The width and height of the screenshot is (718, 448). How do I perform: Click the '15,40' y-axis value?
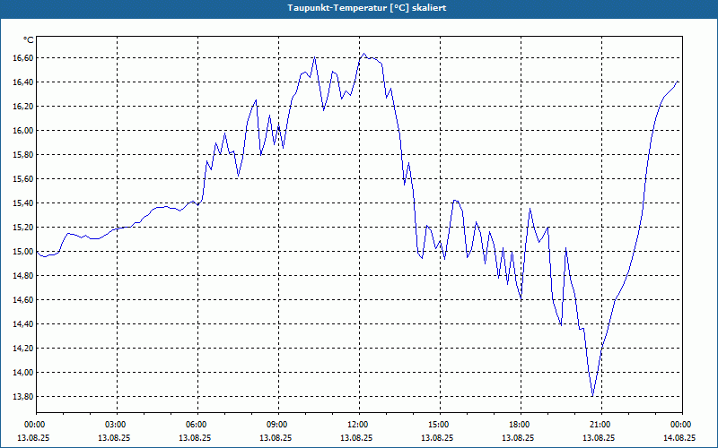click(24, 203)
